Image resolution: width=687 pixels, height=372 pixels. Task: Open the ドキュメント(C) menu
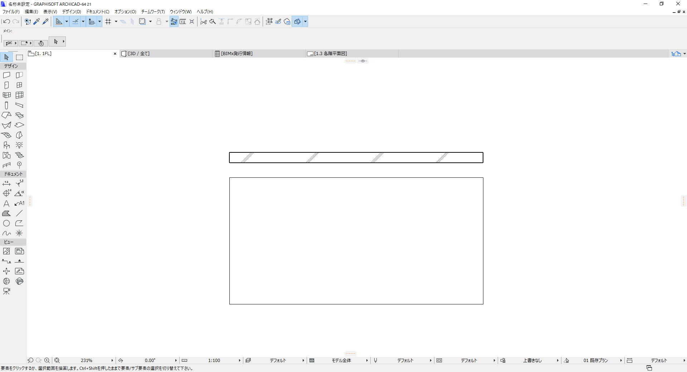(x=98, y=12)
